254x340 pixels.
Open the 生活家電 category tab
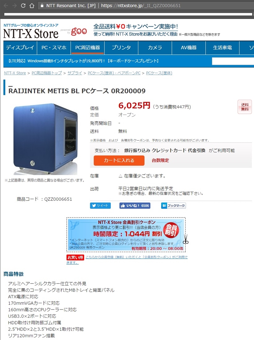click(x=222, y=47)
